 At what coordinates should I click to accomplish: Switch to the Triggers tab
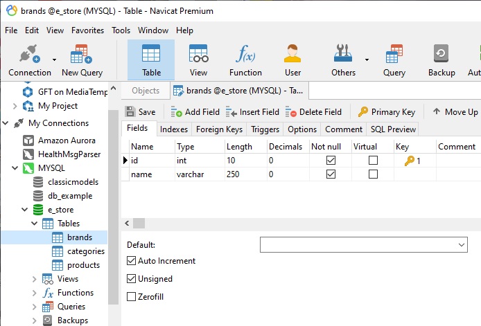pyautogui.click(x=265, y=129)
